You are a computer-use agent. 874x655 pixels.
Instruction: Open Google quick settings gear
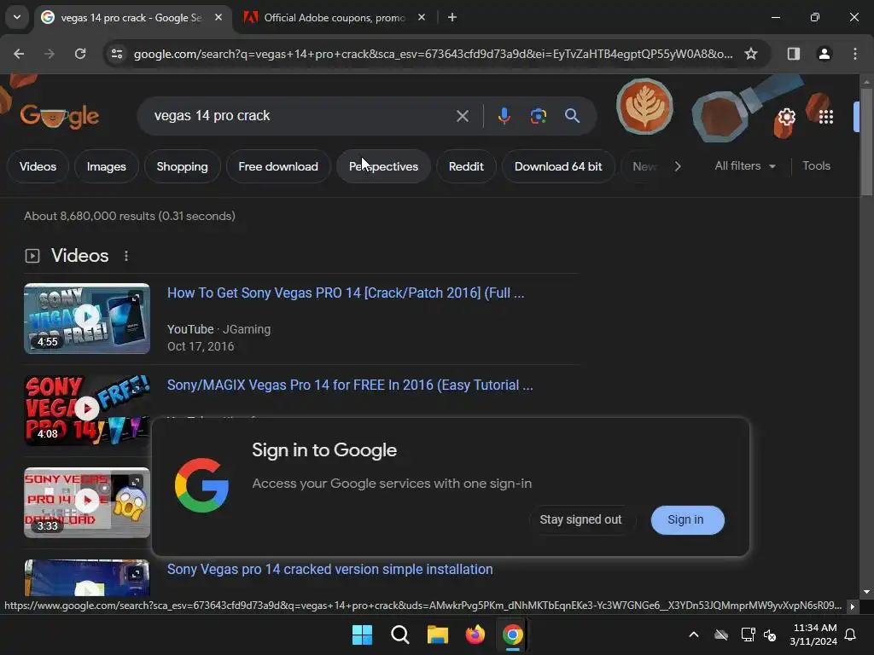786,117
